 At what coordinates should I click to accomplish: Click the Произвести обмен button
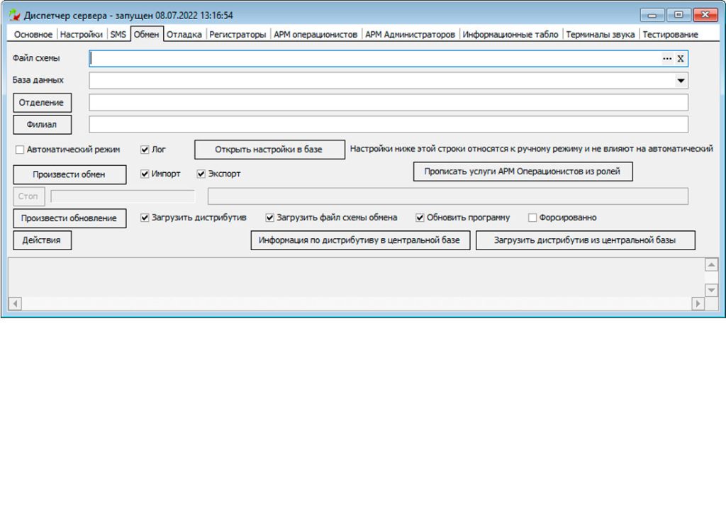[x=69, y=174]
